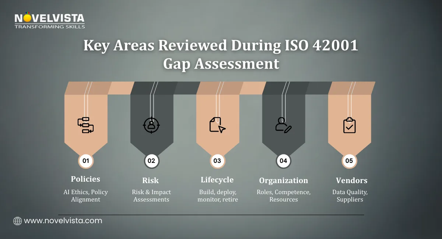
Task: Select step 05 circle badge
Action: click(x=349, y=161)
